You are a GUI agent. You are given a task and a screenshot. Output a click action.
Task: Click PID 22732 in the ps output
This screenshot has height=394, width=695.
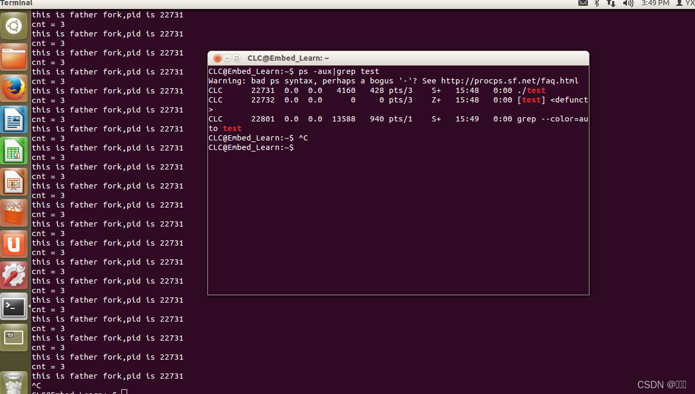click(x=263, y=100)
